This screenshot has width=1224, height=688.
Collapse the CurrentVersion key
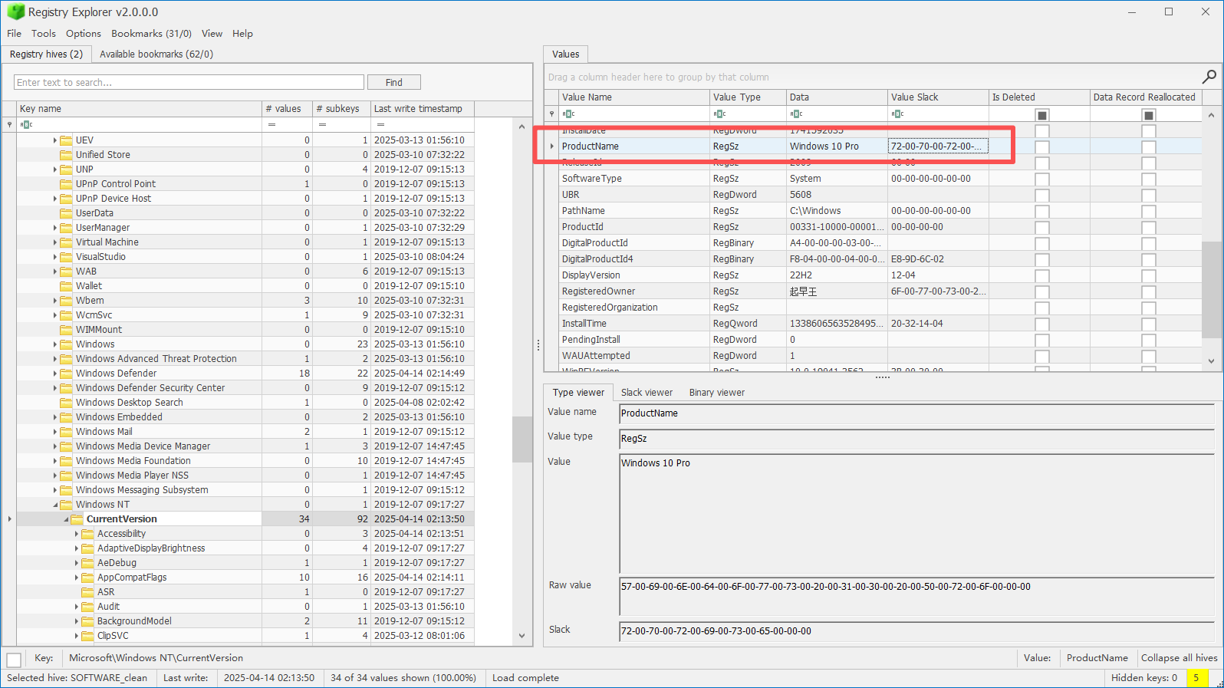pyautogui.click(x=66, y=519)
